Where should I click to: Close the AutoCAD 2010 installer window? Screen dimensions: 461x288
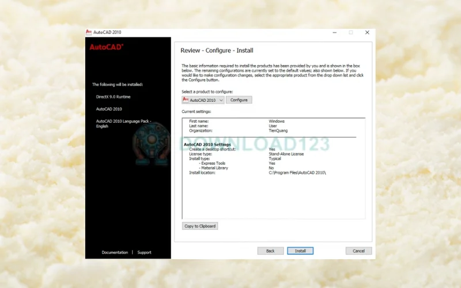[367, 32]
